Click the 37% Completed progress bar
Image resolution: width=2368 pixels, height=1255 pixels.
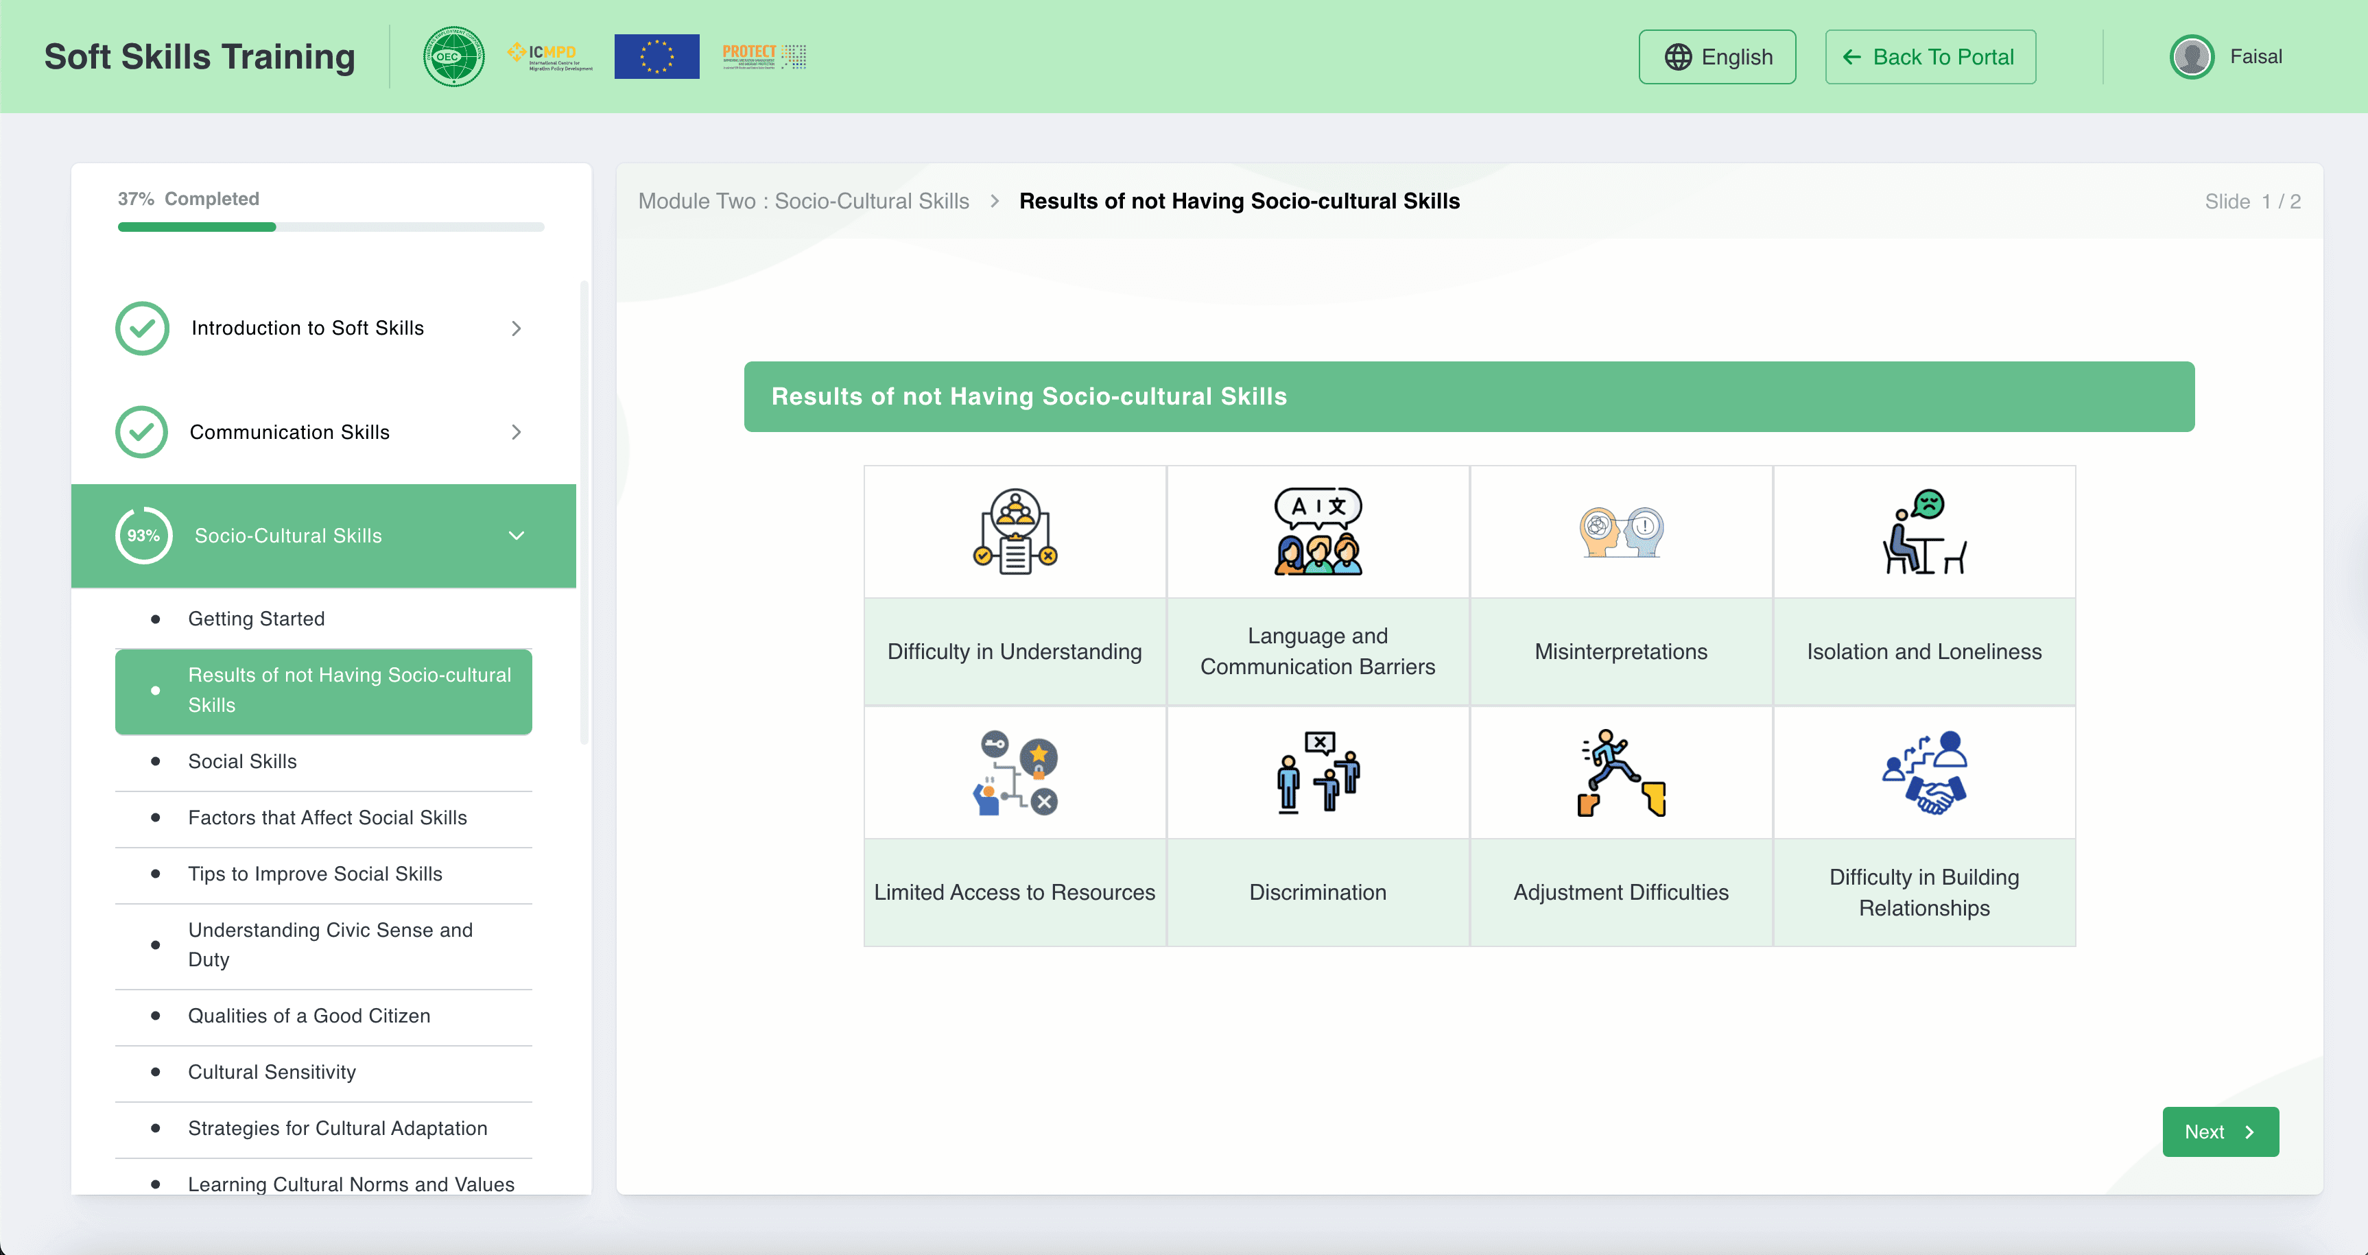331,227
